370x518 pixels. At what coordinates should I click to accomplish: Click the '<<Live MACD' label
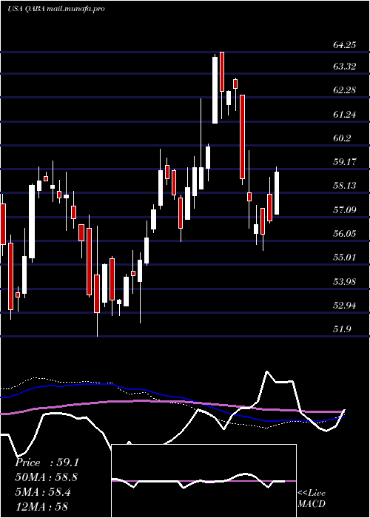tap(312, 499)
